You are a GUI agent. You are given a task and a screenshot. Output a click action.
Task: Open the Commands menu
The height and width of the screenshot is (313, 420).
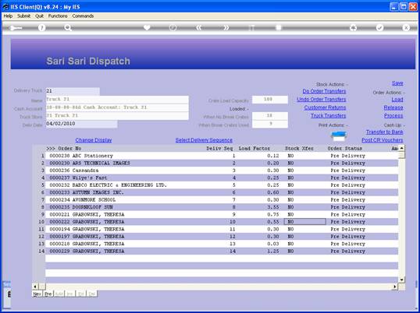(x=83, y=16)
